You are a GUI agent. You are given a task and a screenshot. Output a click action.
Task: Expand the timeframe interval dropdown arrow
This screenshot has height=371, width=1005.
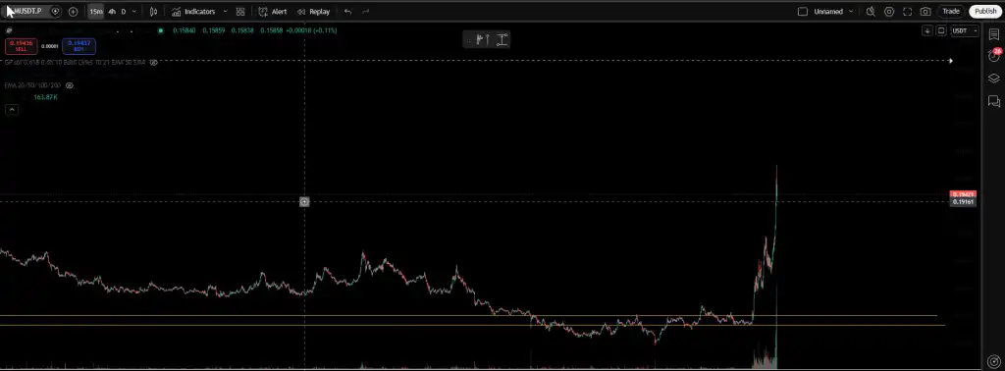133,12
